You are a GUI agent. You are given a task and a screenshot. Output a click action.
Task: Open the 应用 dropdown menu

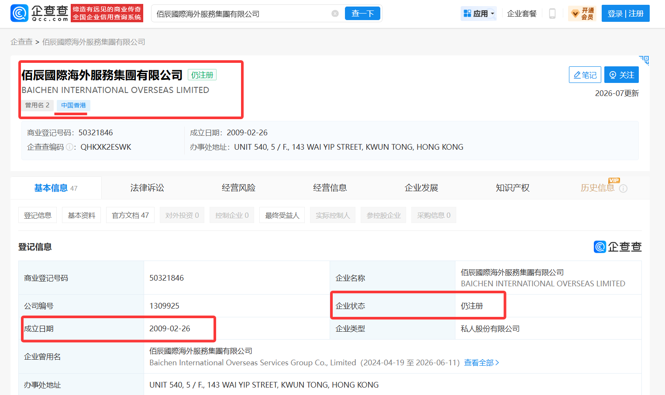(479, 14)
